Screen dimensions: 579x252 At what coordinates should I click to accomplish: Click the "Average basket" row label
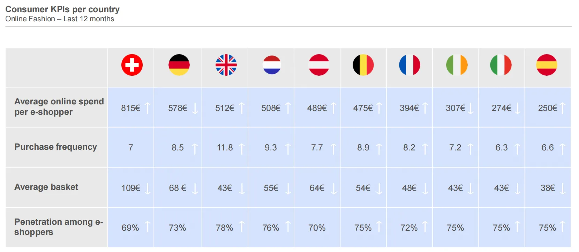[x=46, y=187]
